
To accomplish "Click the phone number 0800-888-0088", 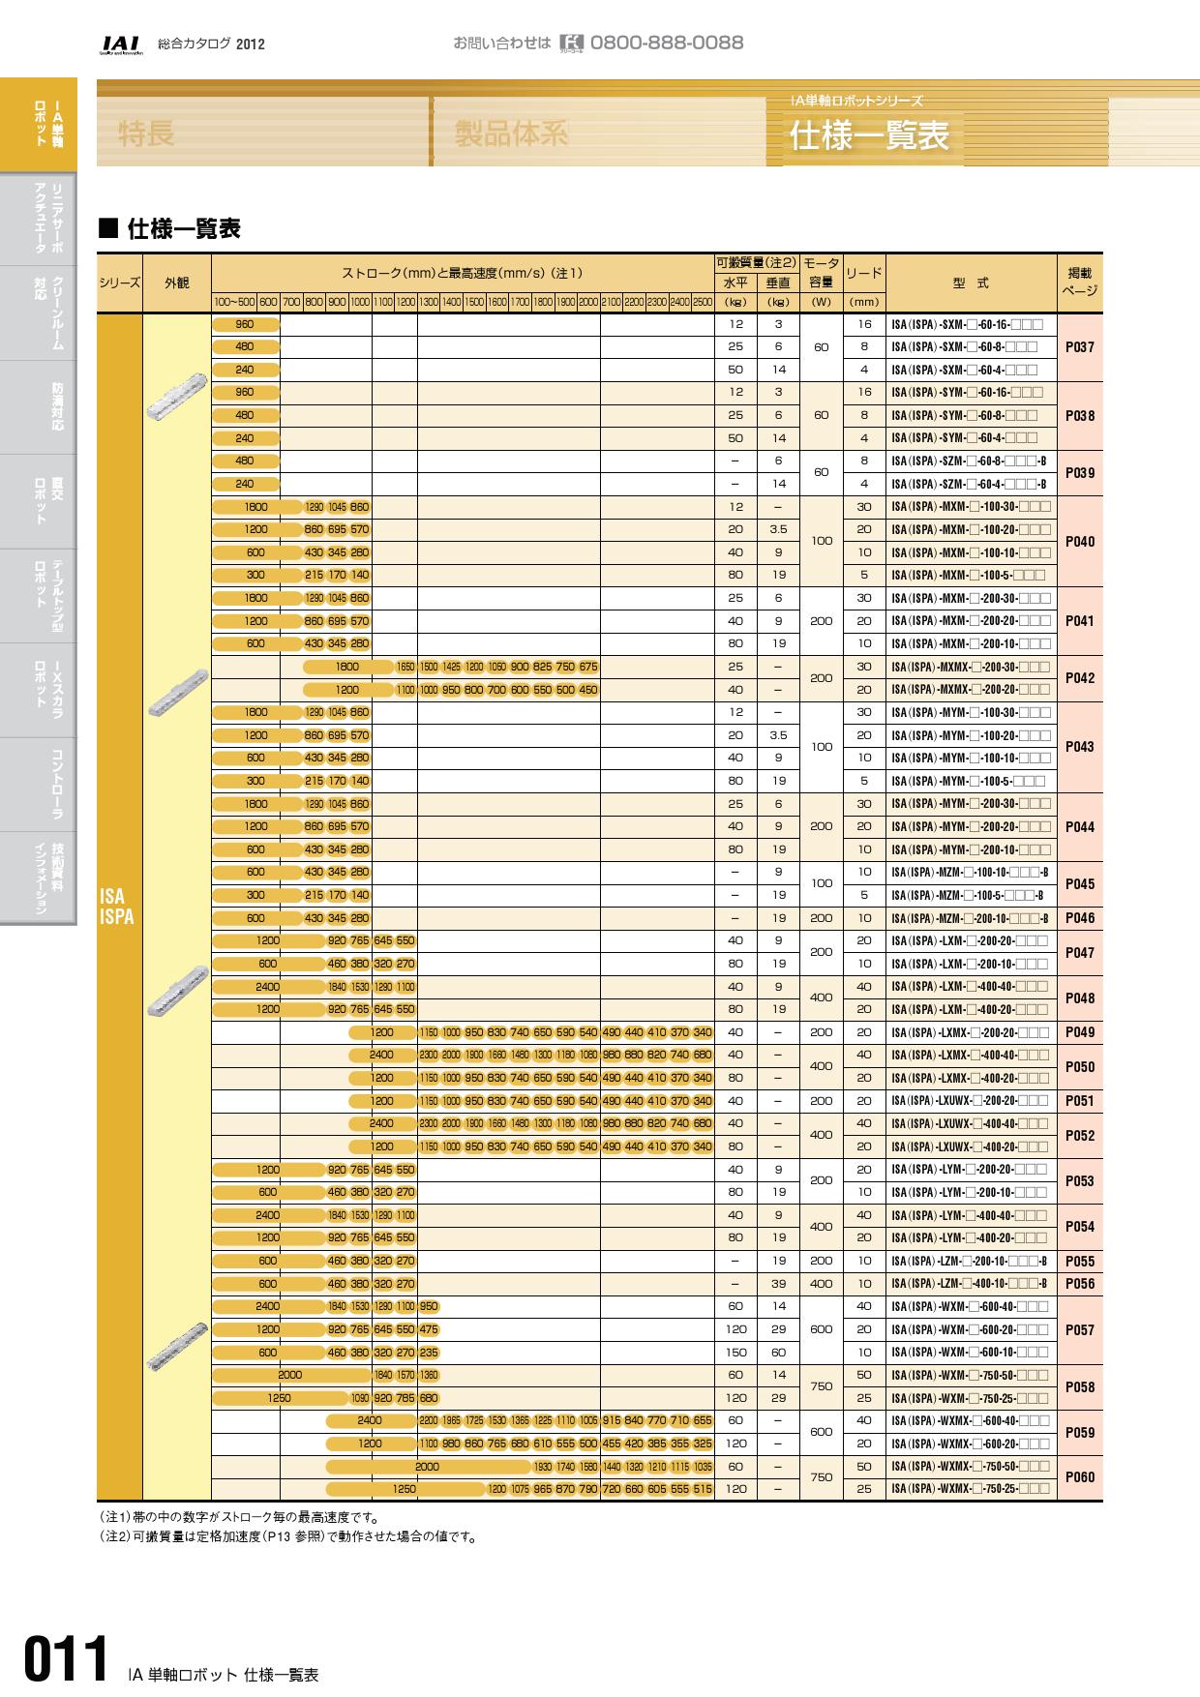I will (x=666, y=44).
